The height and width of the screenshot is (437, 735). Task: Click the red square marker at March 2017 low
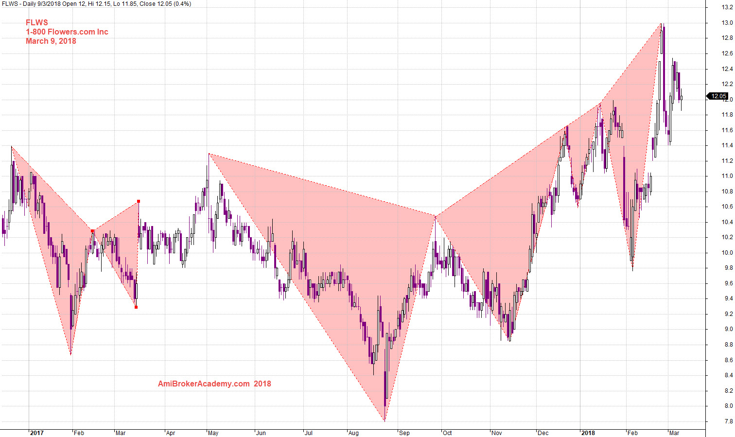136,307
